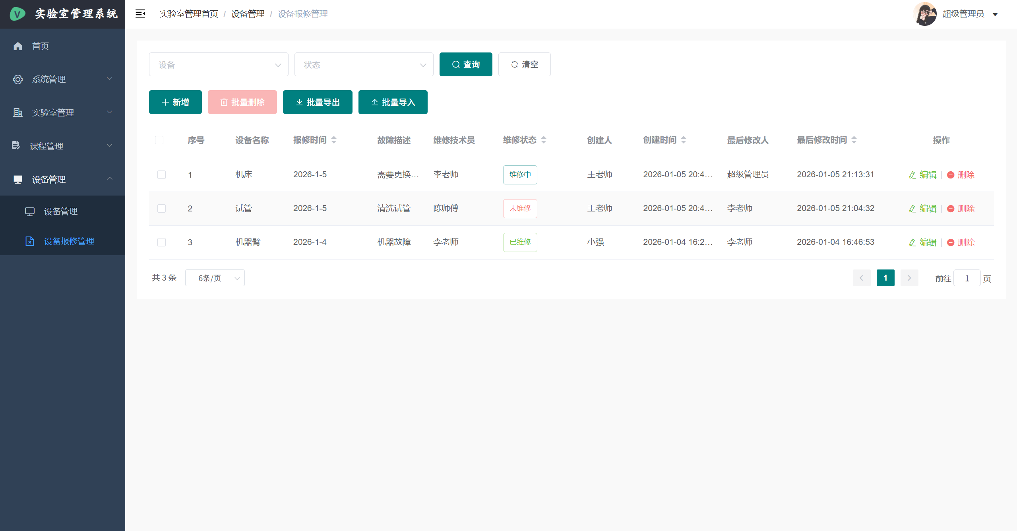This screenshot has height=531, width=1017.
Task: Sort by 维修状态 column arrows
Action: point(544,140)
